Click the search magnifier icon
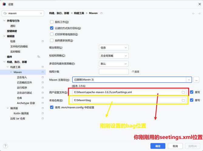Screen dimensions: 203x151 pos(5,13)
